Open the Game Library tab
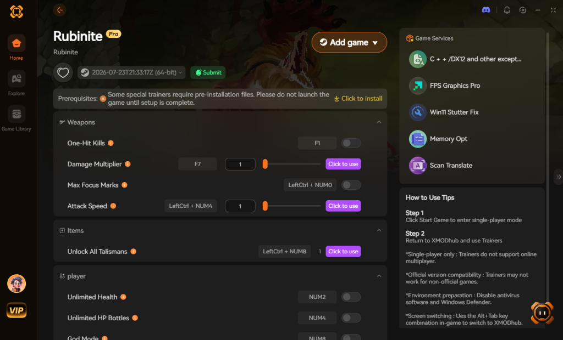 click(x=16, y=118)
